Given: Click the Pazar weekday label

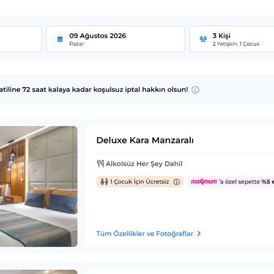Looking at the screenshot, I should tap(77, 44).
